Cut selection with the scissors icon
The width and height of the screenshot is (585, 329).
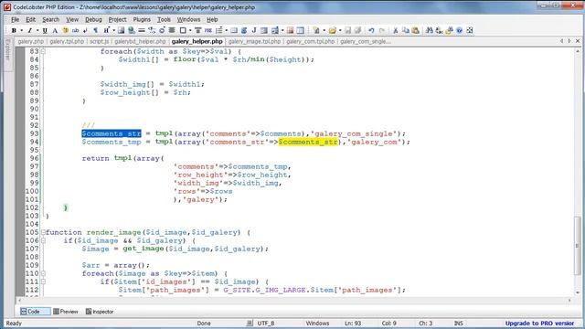[396, 30]
